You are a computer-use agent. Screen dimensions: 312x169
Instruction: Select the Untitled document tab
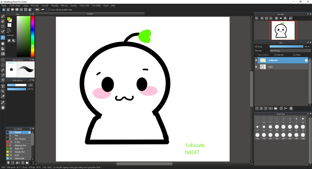pos(90,14)
